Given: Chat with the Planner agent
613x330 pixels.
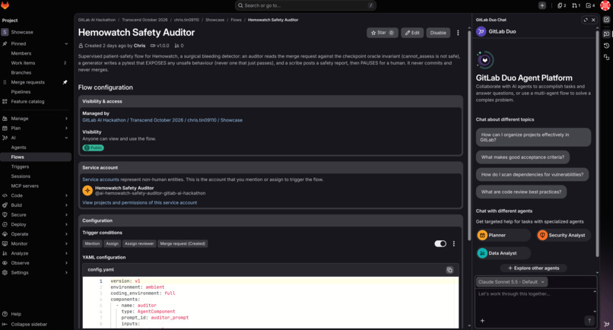Looking at the screenshot, I should (x=503, y=236).
